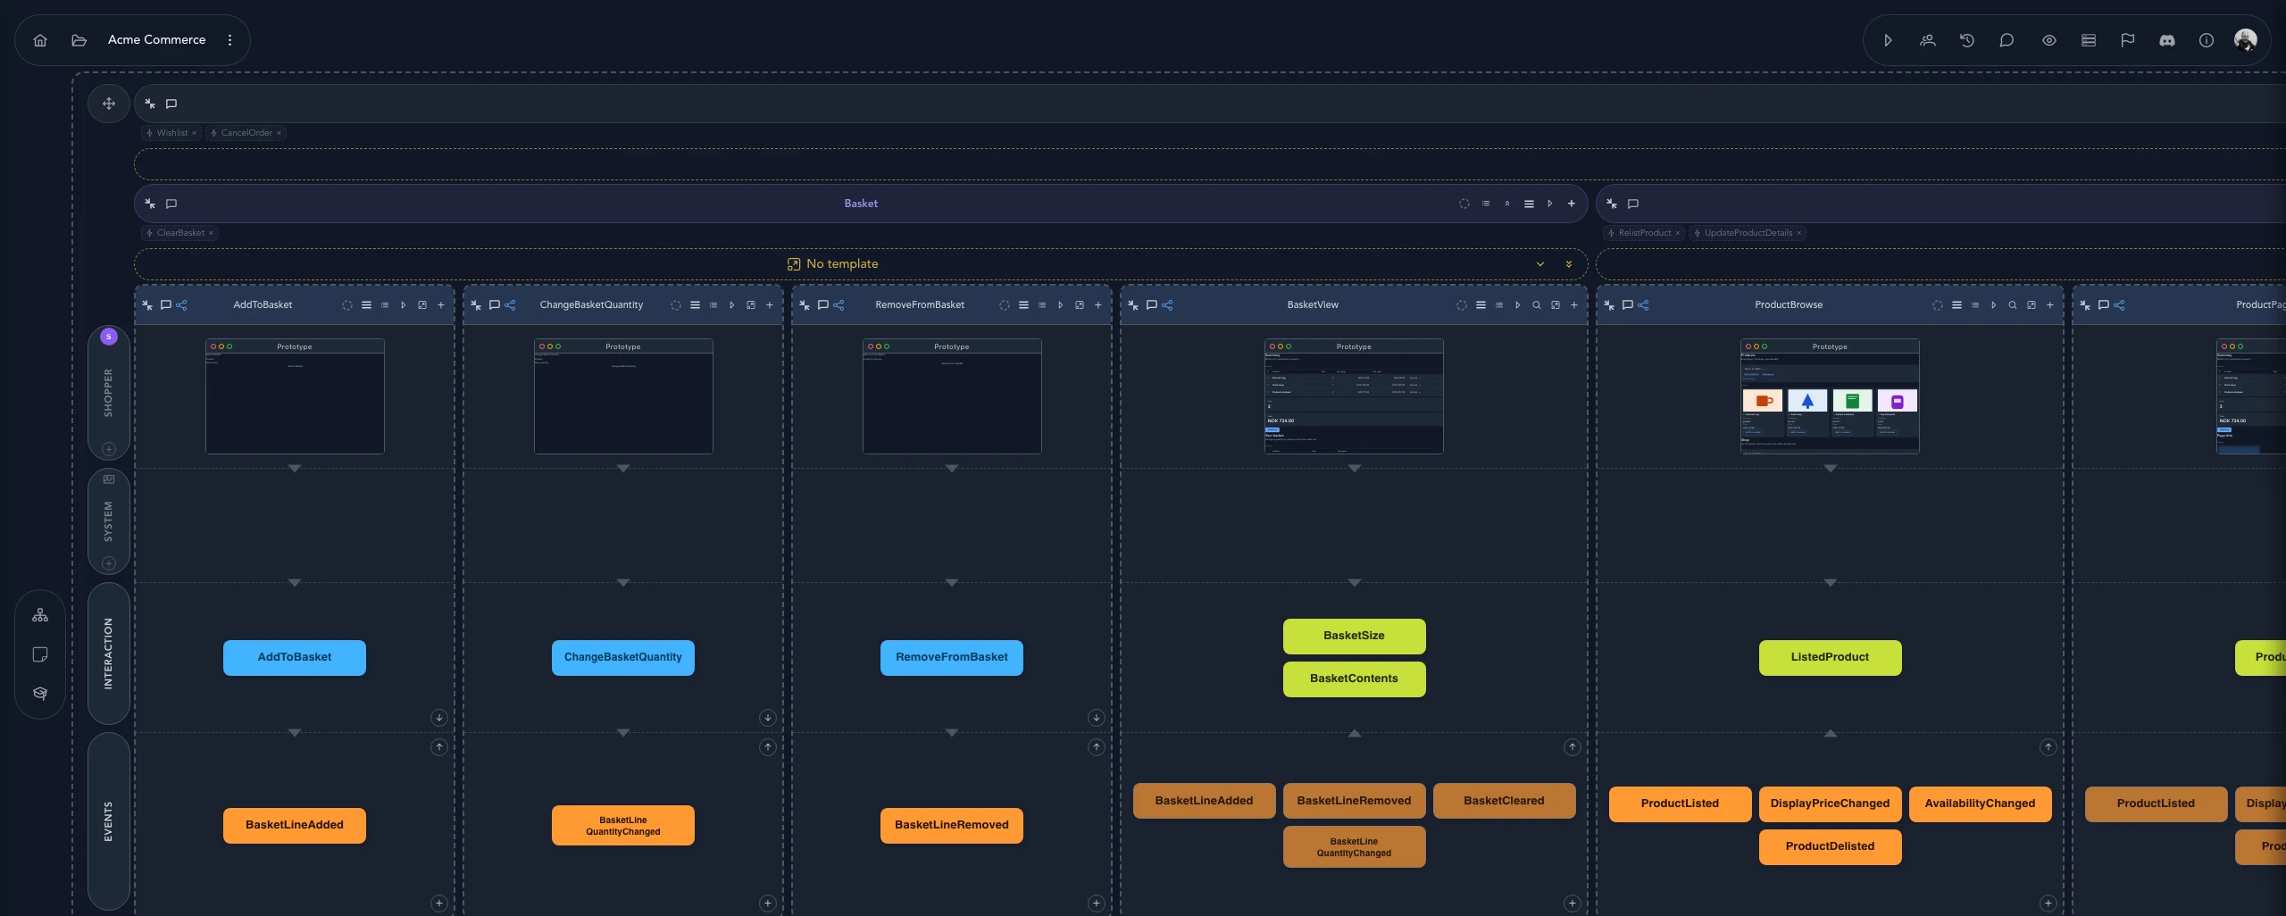Open the Discord icon in the top toolbar
This screenshot has width=2286, height=916.
pos(2167,40)
